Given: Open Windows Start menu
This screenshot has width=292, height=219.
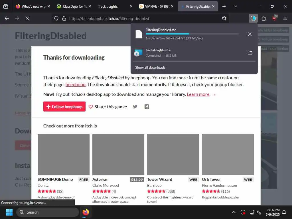Looking at the screenshot, I should click(x=9, y=212).
